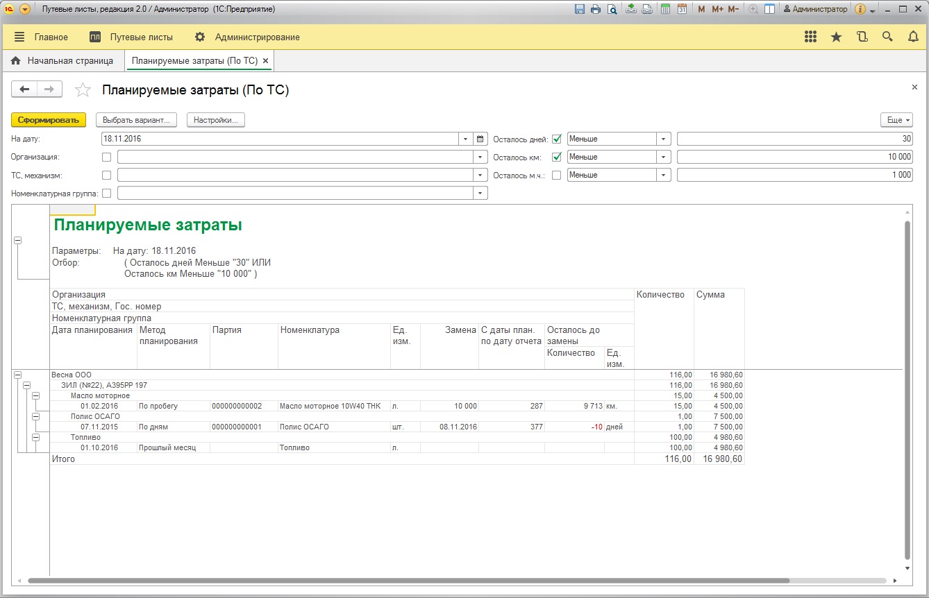The height and width of the screenshot is (598, 929).
Task: Open notifications bell icon
Action: click(x=913, y=37)
